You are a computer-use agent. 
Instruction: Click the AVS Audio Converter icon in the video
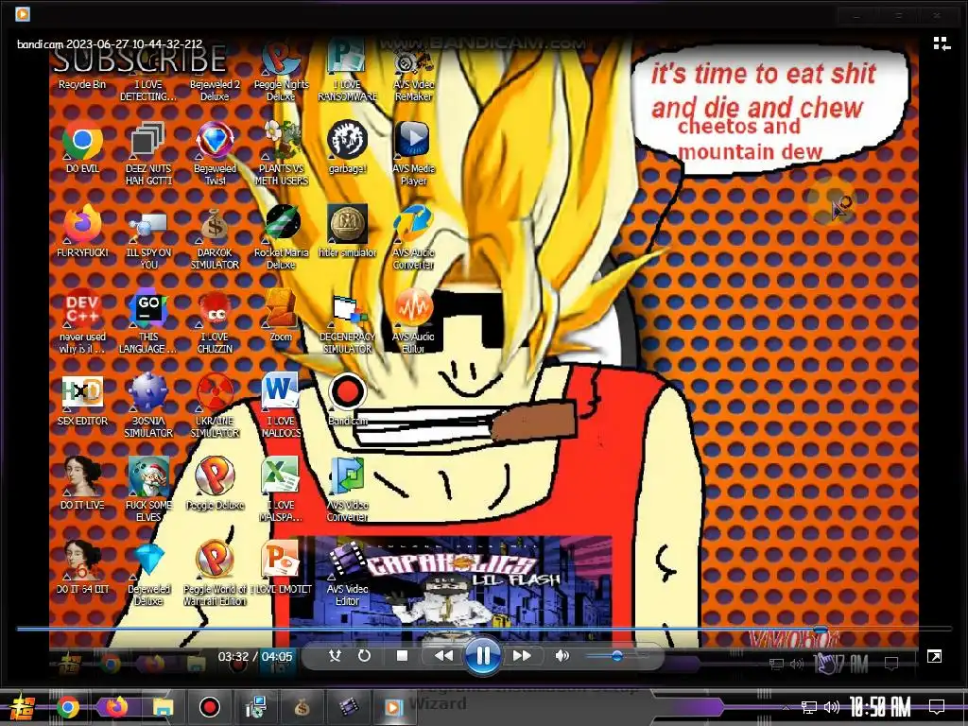point(413,236)
